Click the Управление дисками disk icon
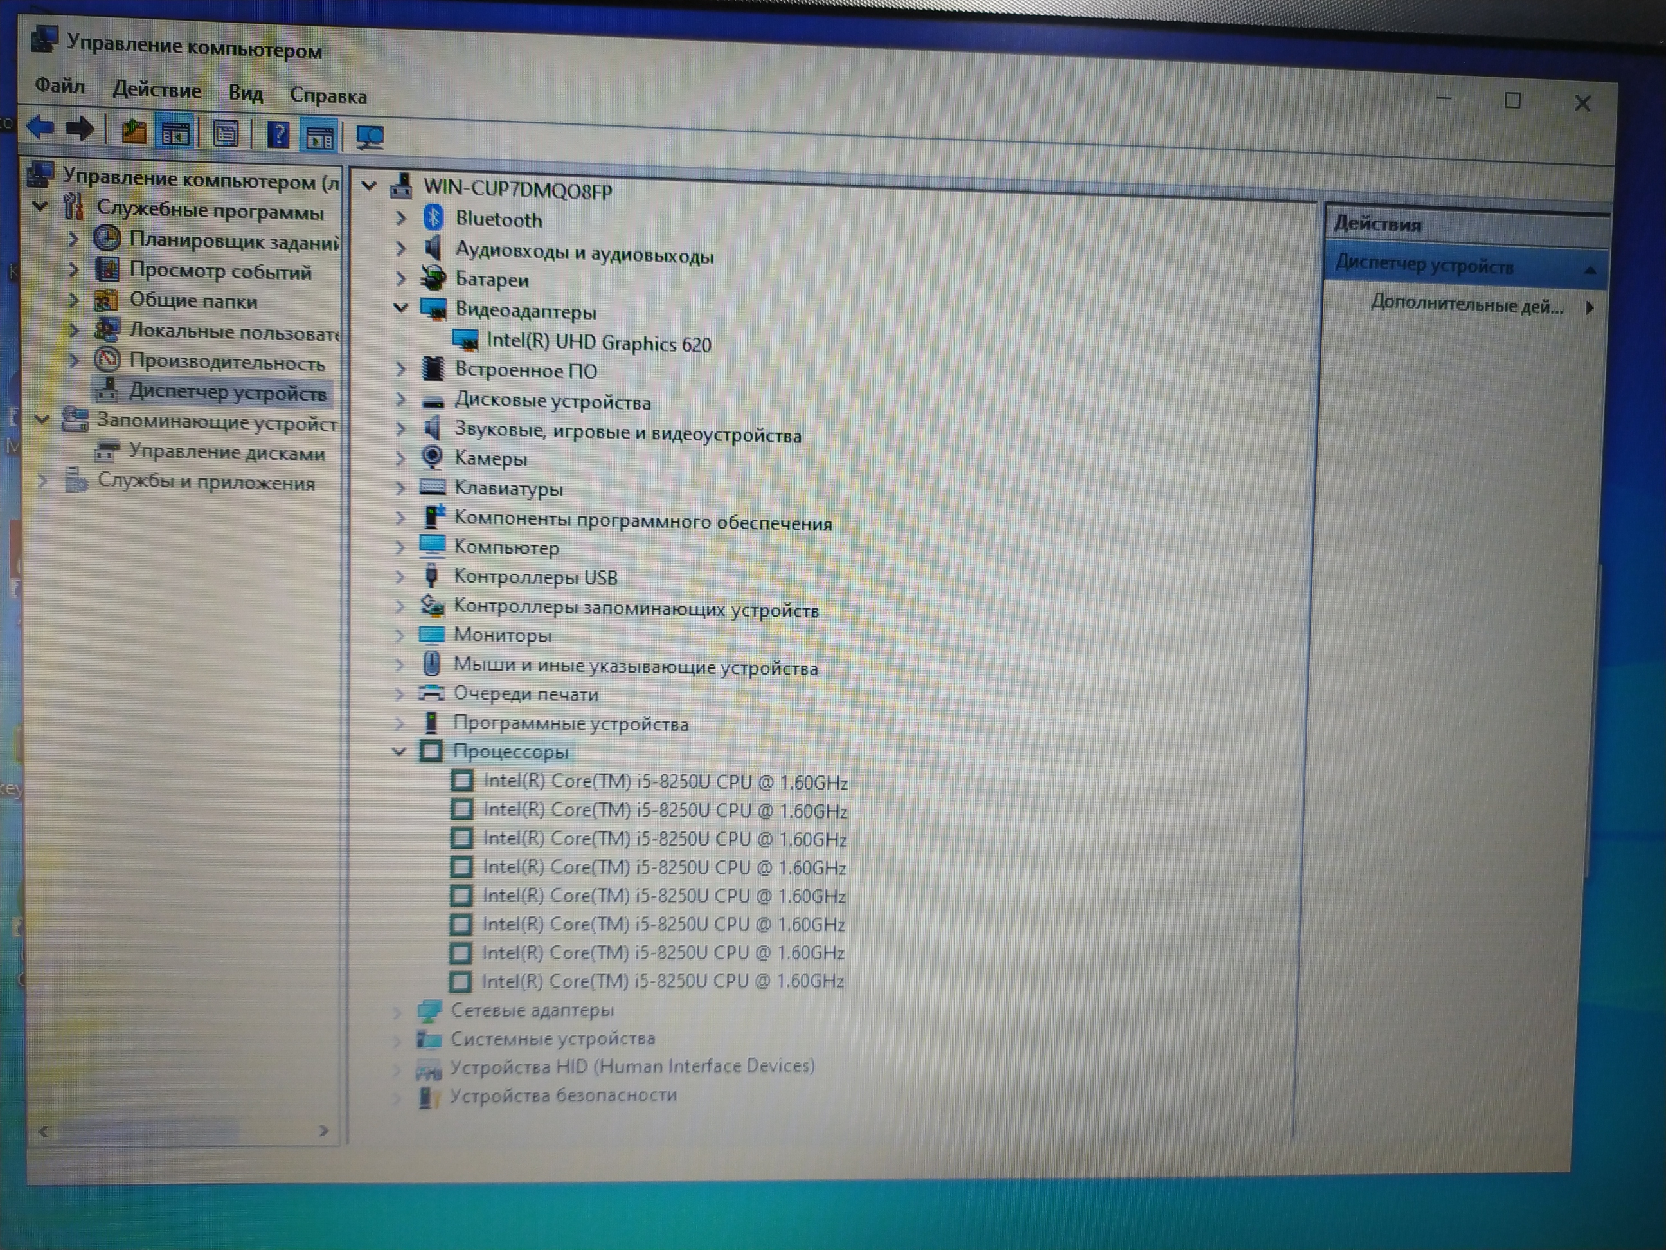 pyautogui.click(x=106, y=451)
